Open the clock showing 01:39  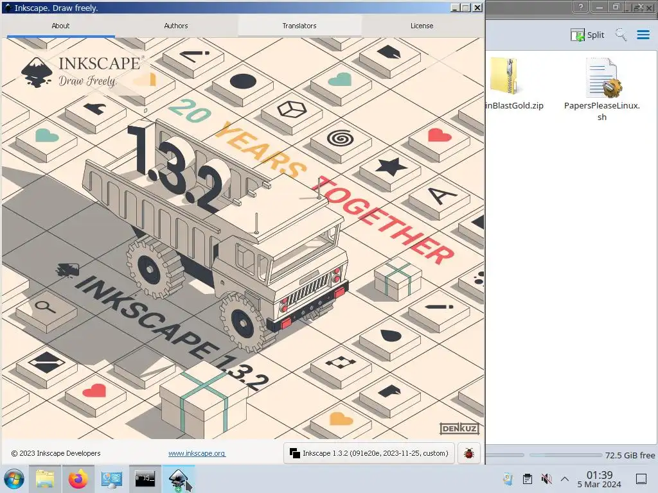coord(600,479)
